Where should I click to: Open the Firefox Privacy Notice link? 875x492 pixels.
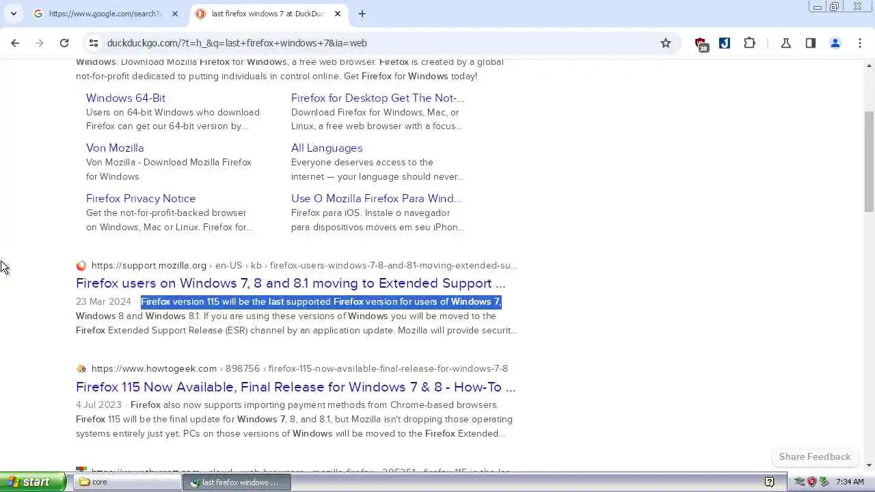coord(141,198)
